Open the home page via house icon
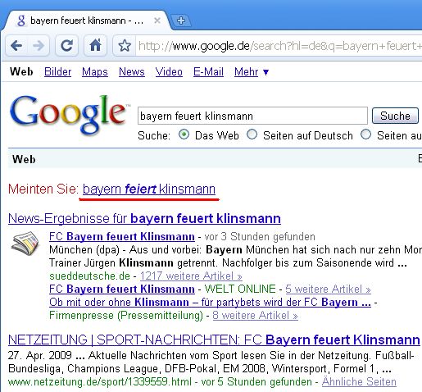This screenshot has width=422, height=392. tap(95, 45)
